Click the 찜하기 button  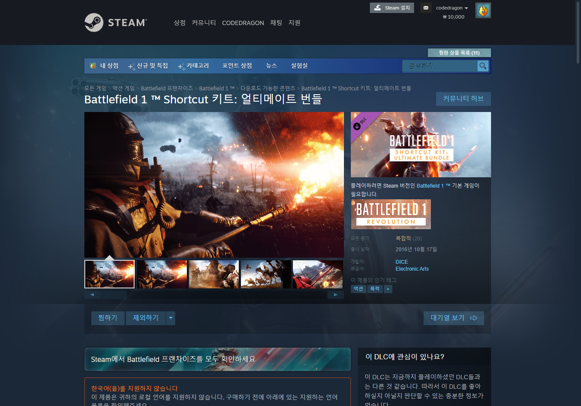[x=108, y=318]
